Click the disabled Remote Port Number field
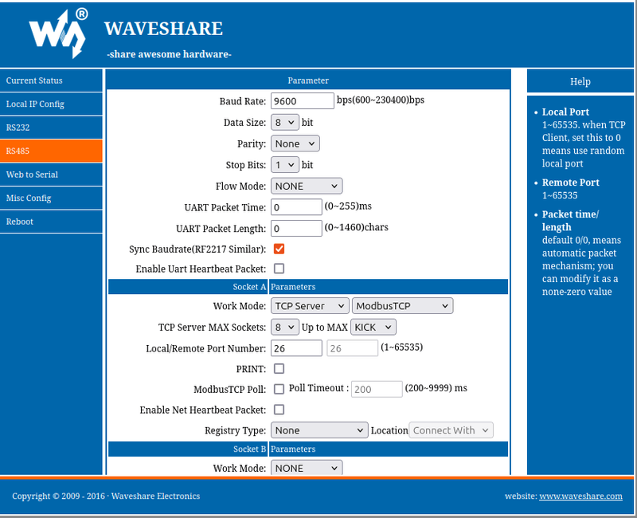Image resolution: width=637 pixels, height=518 pixels. 352,348
